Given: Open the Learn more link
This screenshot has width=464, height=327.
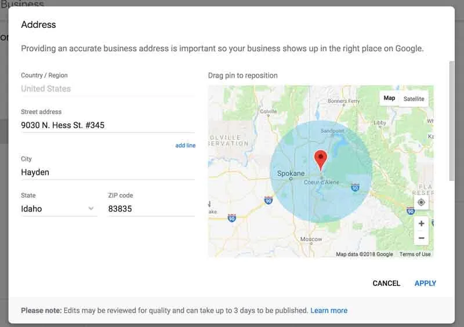Looking at the screenshot, I should tap(329, 310).
